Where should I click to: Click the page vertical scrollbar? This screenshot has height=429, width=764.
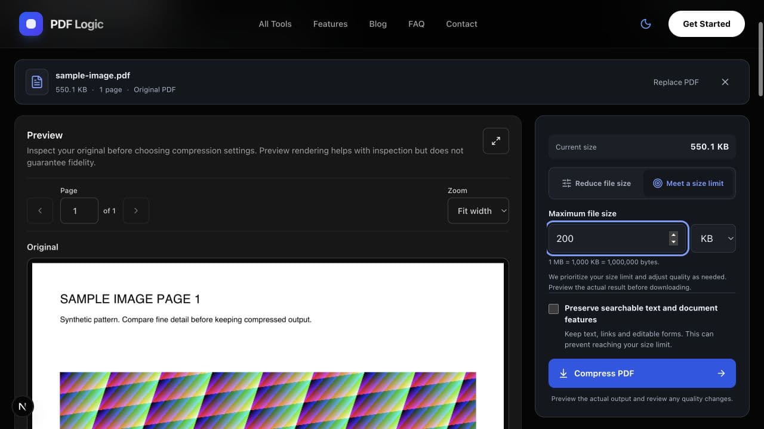pyautogui.click(x=760, y=60)
